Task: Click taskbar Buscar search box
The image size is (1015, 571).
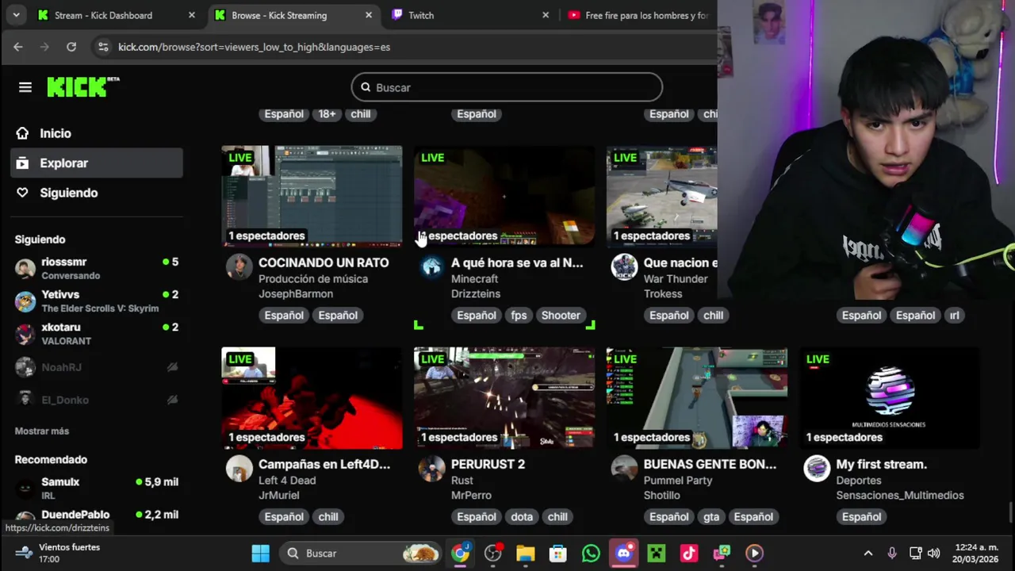Action: [362, 553]
